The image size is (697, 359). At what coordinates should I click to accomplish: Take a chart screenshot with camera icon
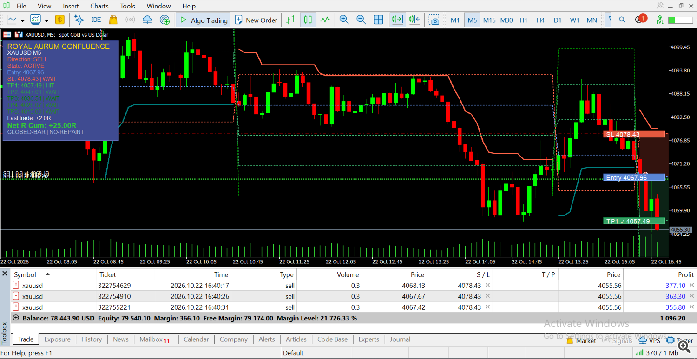(x=434, y=20)
